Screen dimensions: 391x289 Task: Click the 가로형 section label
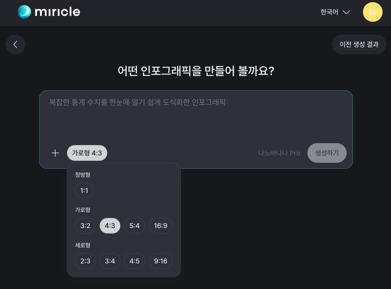(83, 210)
